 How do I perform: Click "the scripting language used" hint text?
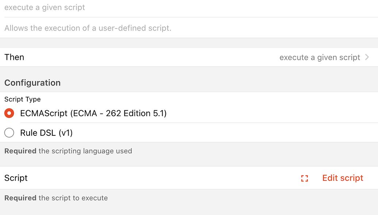85,151
